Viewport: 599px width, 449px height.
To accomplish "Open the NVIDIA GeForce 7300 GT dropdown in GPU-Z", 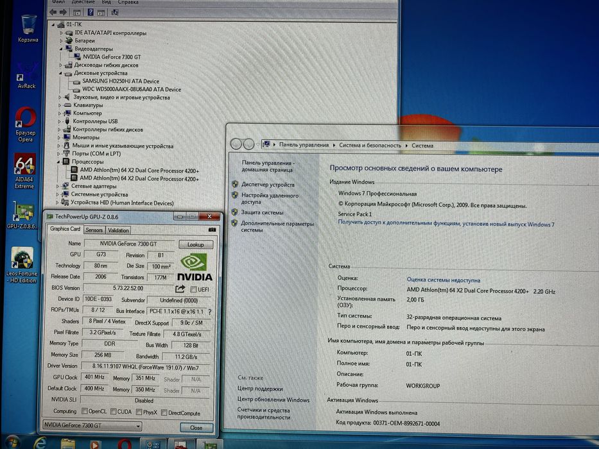I will [92, 425].
